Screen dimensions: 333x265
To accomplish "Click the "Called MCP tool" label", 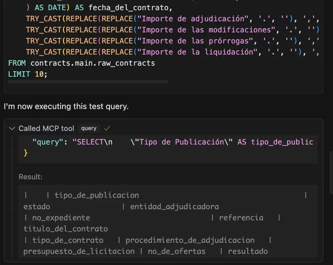I will (x=46, y=128).
